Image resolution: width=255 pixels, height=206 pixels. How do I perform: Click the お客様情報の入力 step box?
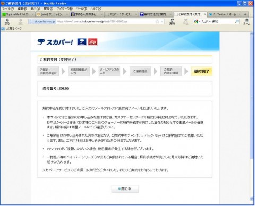point(79,72)
